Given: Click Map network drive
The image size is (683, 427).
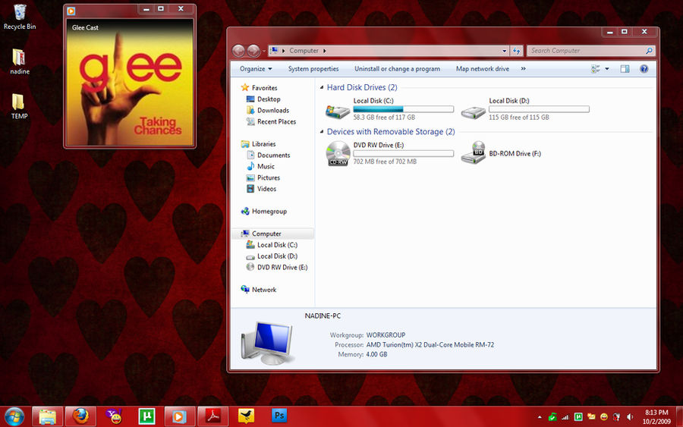Looking at the screenshot, I should coord(483,69).
